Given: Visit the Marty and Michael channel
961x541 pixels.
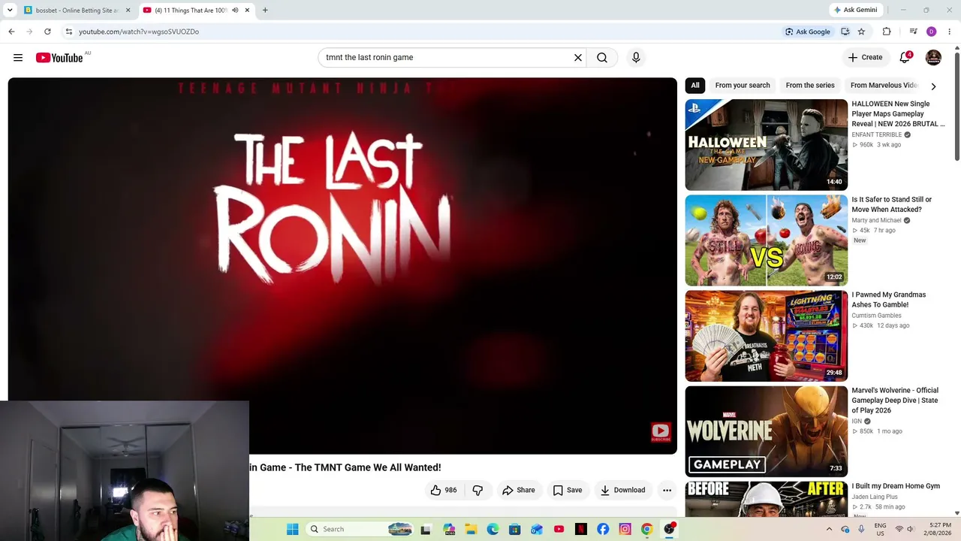Looking at the screenshot, I should 876,221.
